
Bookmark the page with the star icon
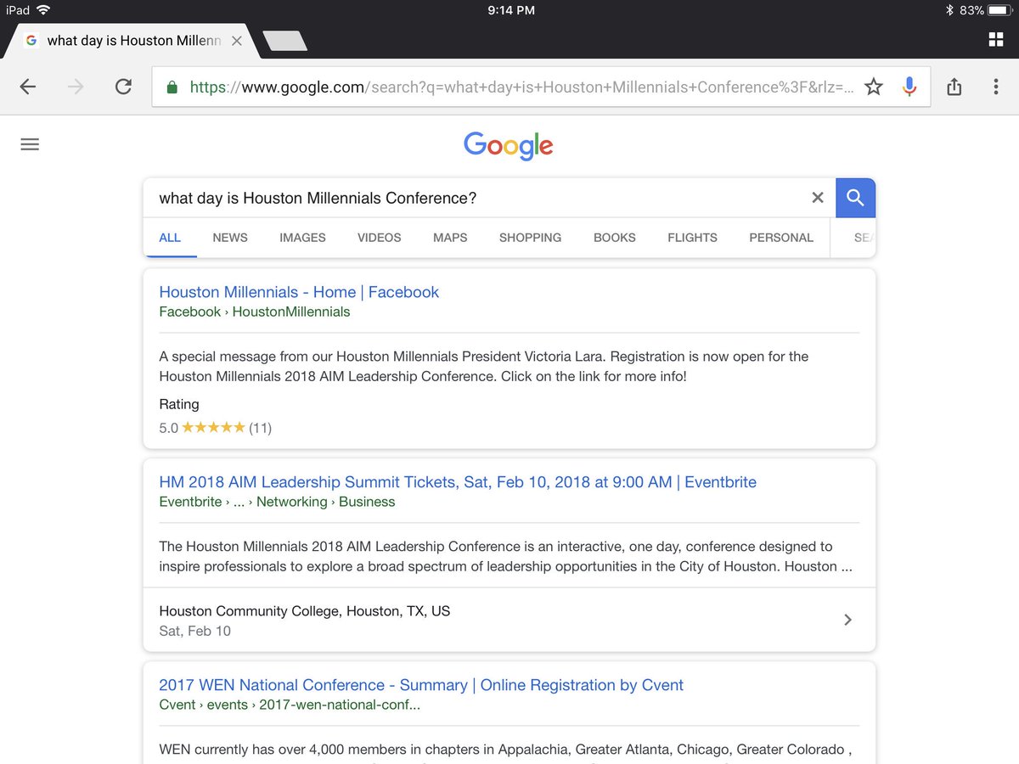click(874, 87)
